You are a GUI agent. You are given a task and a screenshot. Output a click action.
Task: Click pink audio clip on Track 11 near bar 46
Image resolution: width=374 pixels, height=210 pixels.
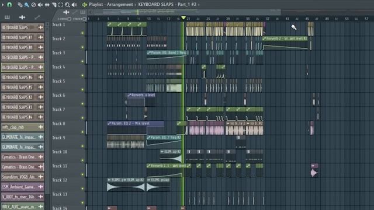click(x=314, y=170)
